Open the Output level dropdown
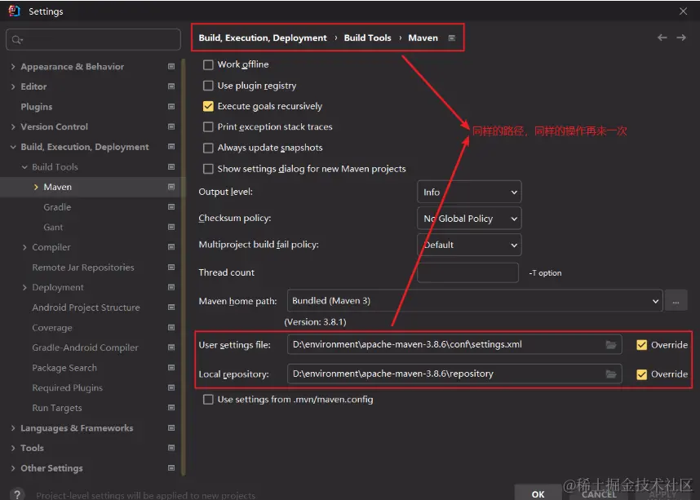This screenshot has width=700, height=500. click(x=469, y=192)
